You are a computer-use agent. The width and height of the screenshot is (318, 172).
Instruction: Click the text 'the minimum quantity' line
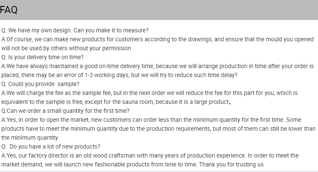click(x=29, y=138)
